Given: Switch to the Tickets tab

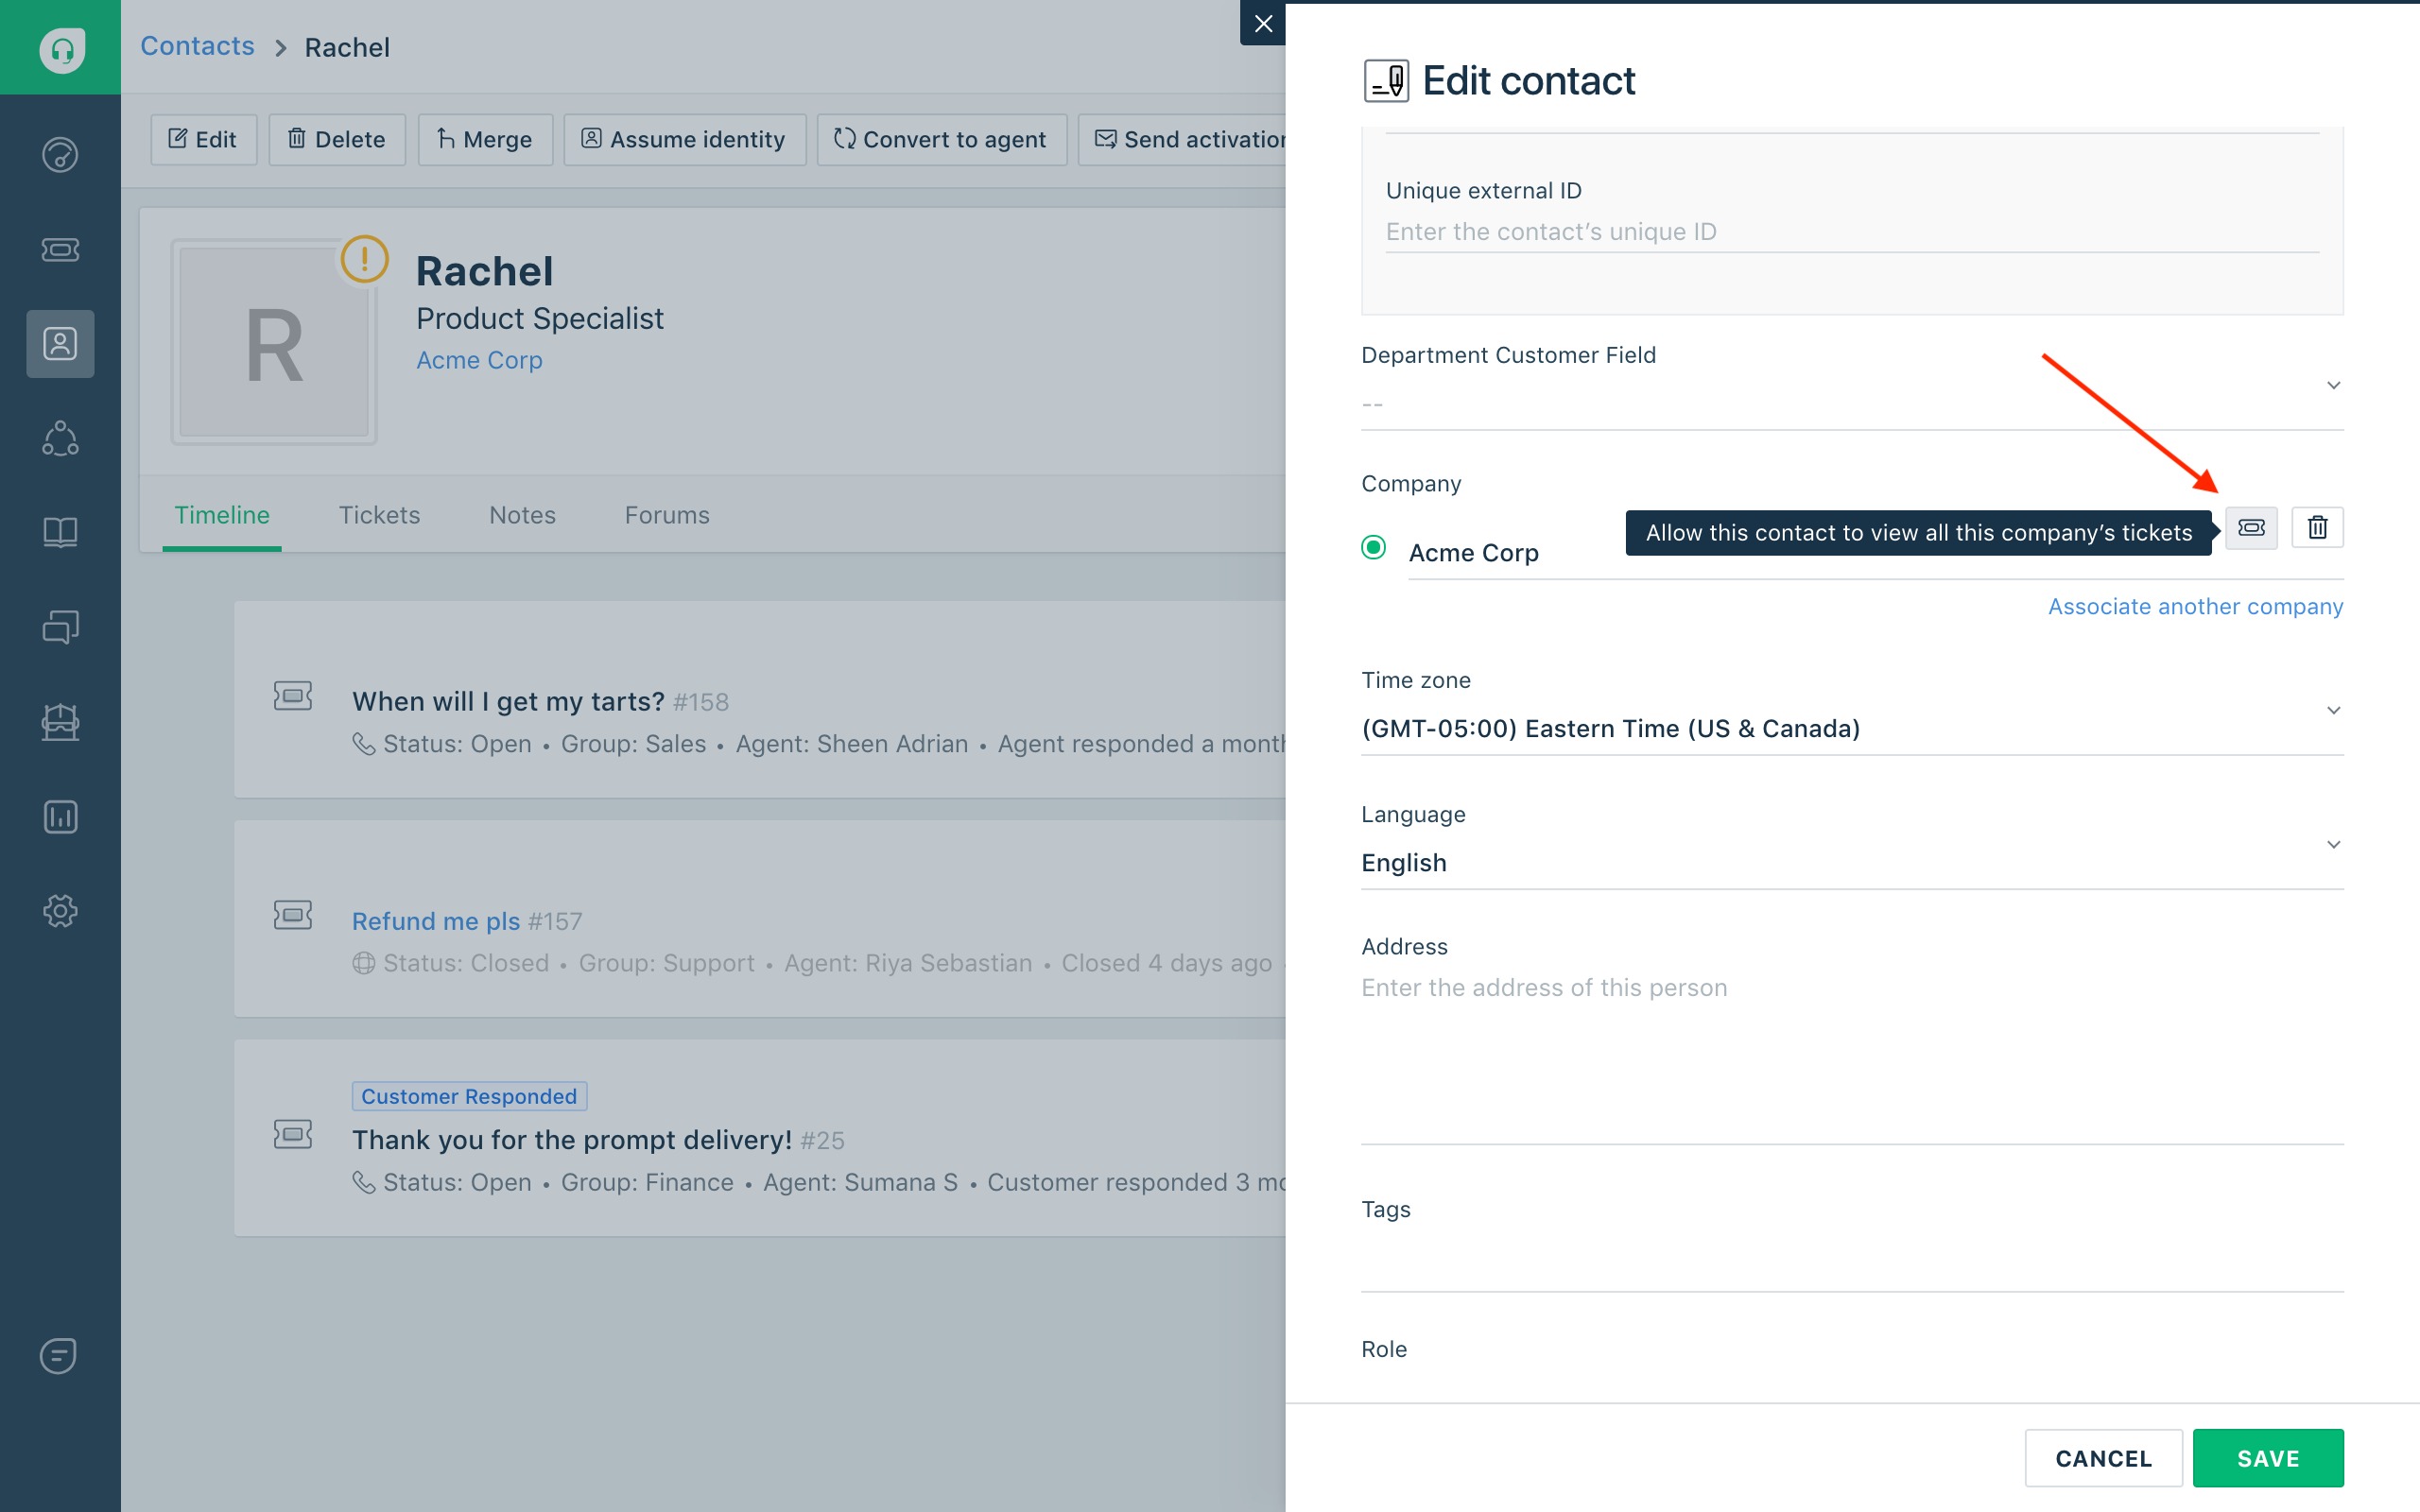Looking at the screenshot, I should (x=379, y=515).
